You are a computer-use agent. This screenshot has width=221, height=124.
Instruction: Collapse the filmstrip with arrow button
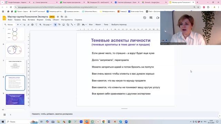click(11, 115)
